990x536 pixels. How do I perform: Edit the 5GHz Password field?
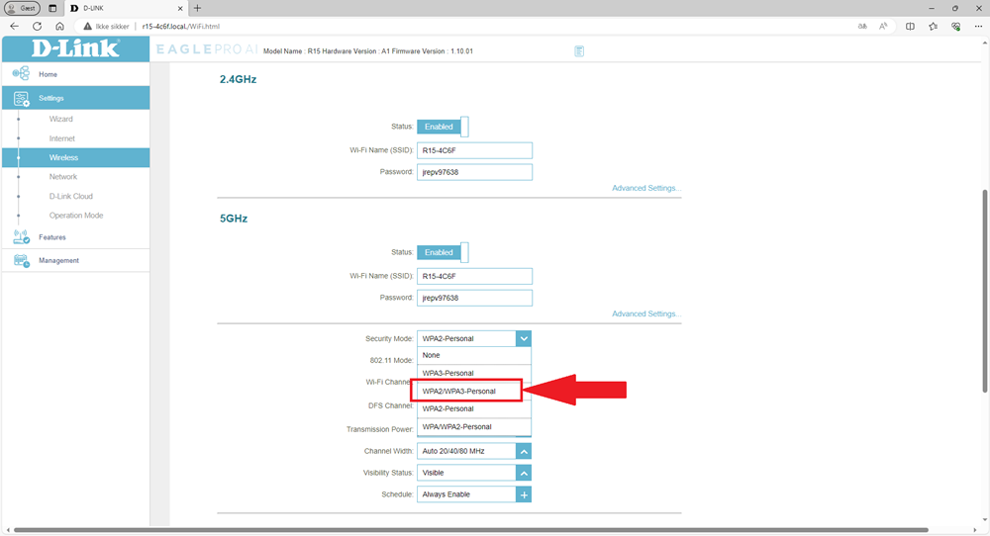(474, 298)
